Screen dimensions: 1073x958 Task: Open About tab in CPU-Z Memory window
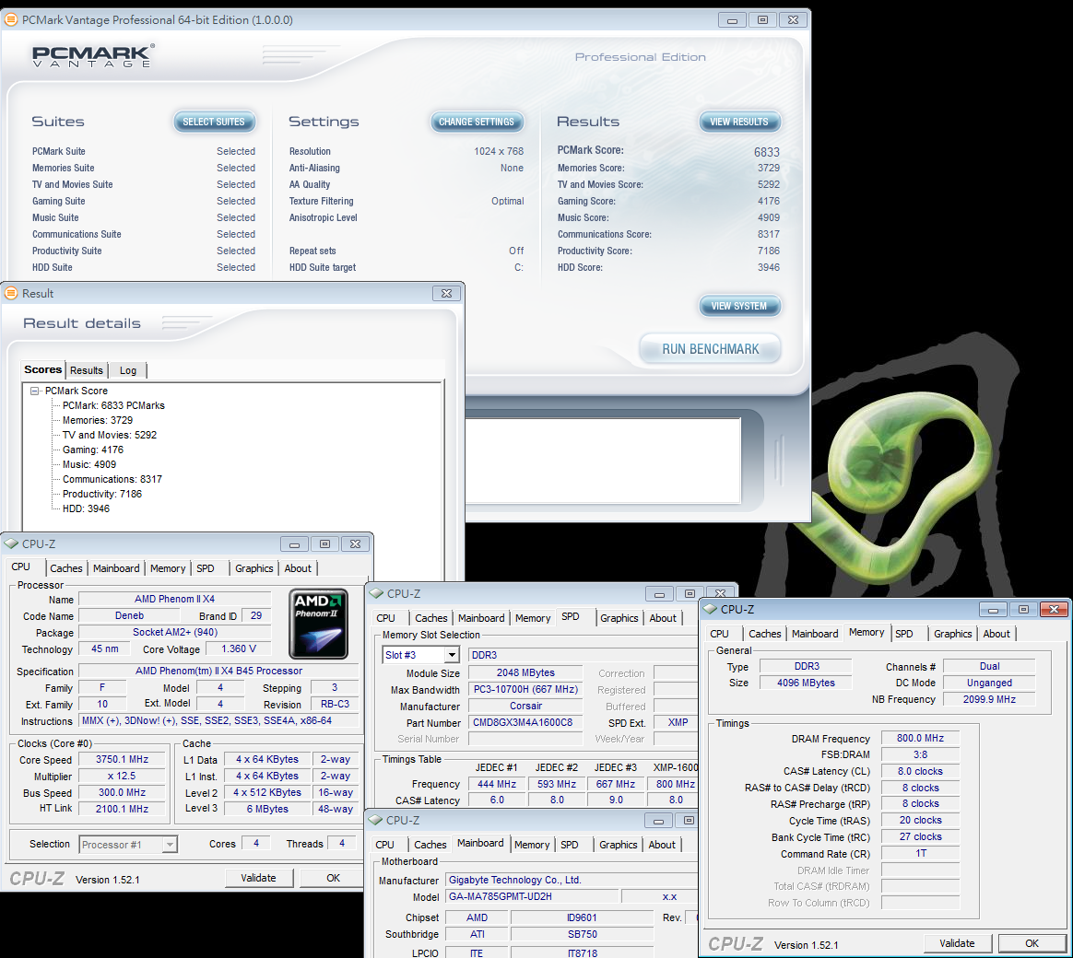coord(996,634)
